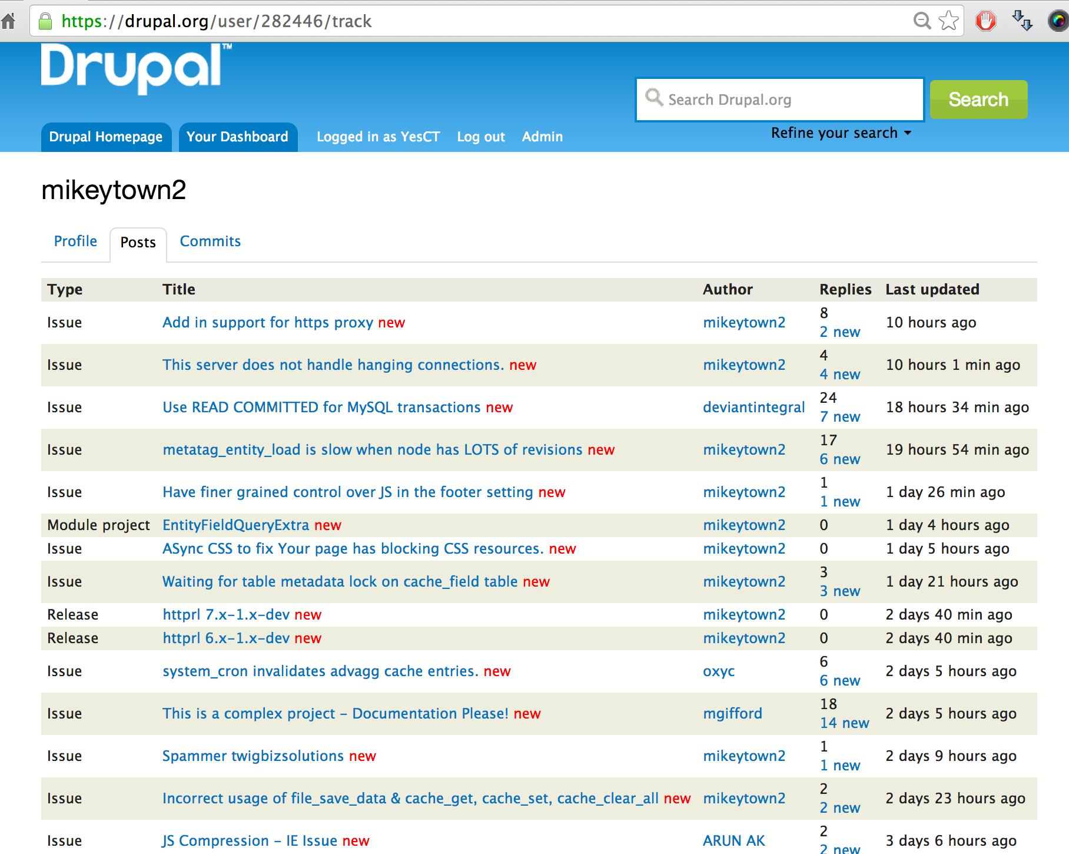Open system_cron invalidates advagg cache issue

320,671
